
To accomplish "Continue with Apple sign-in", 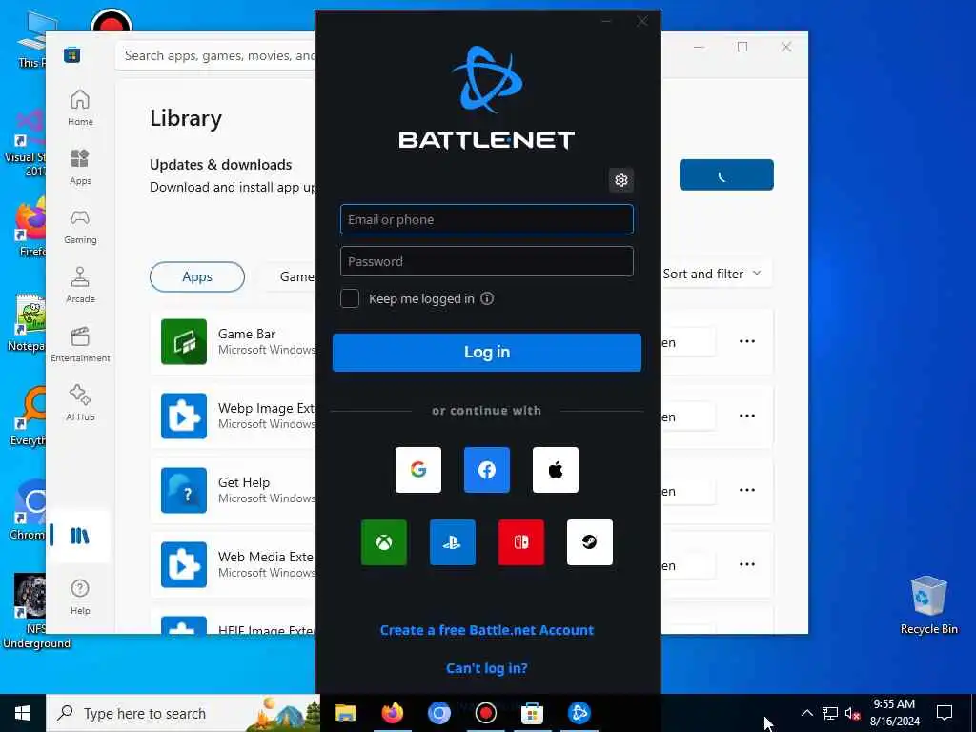I will pos(556,470).
